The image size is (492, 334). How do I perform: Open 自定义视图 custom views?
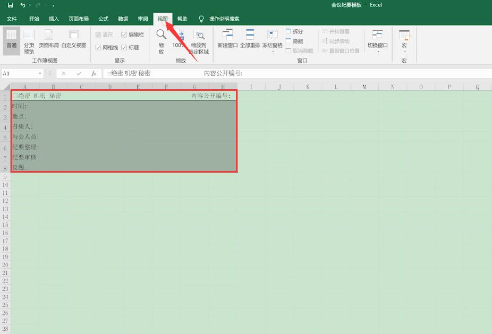tap(74, 39)
